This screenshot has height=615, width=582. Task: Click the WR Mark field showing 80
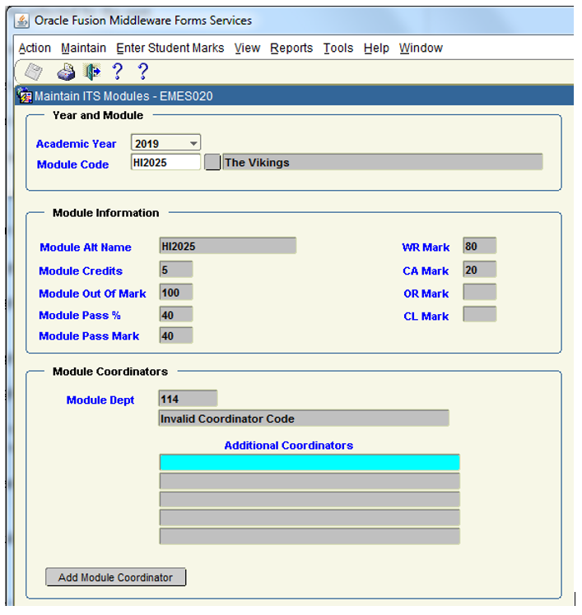pos(479,246)
